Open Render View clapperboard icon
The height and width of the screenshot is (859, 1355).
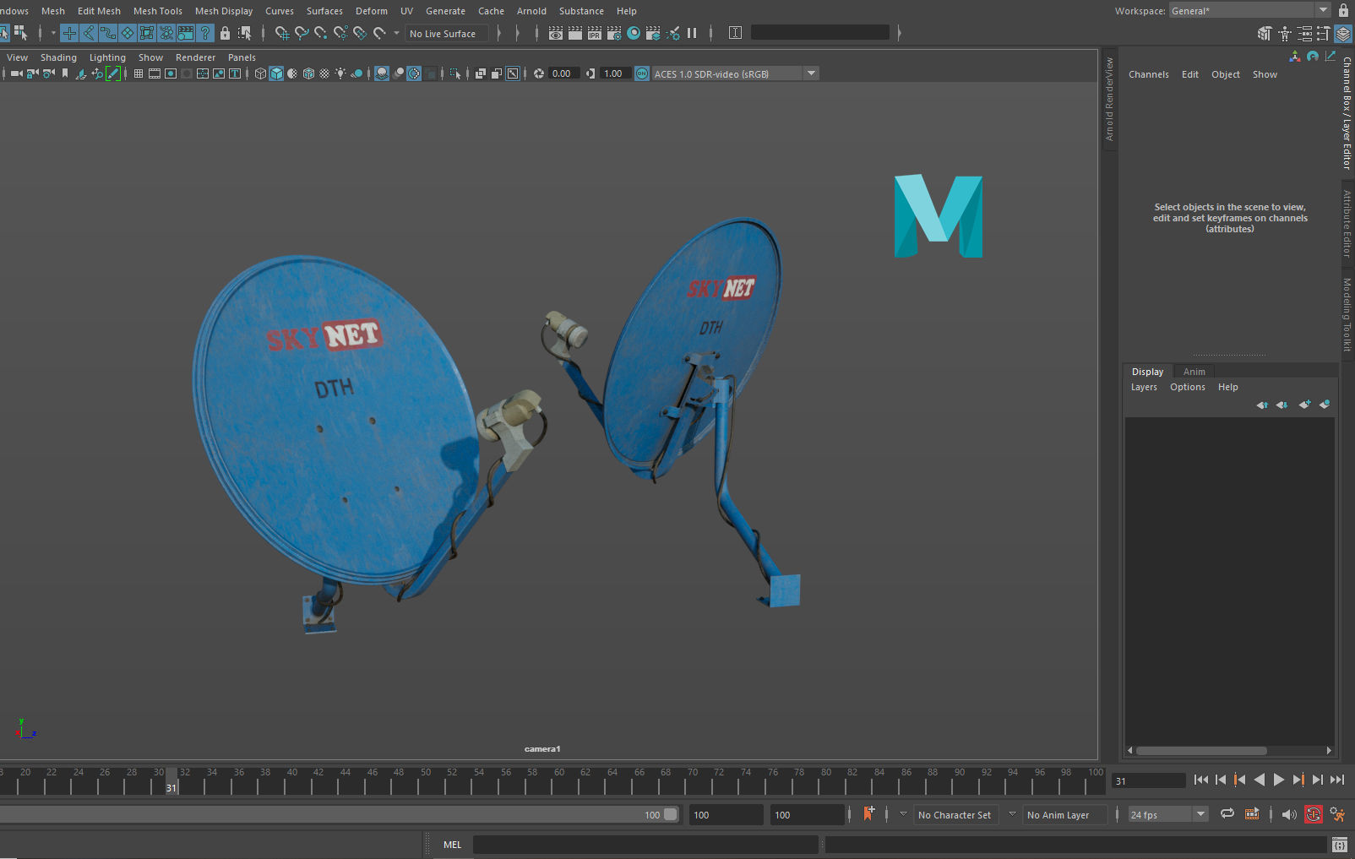[x=556, y=34]
